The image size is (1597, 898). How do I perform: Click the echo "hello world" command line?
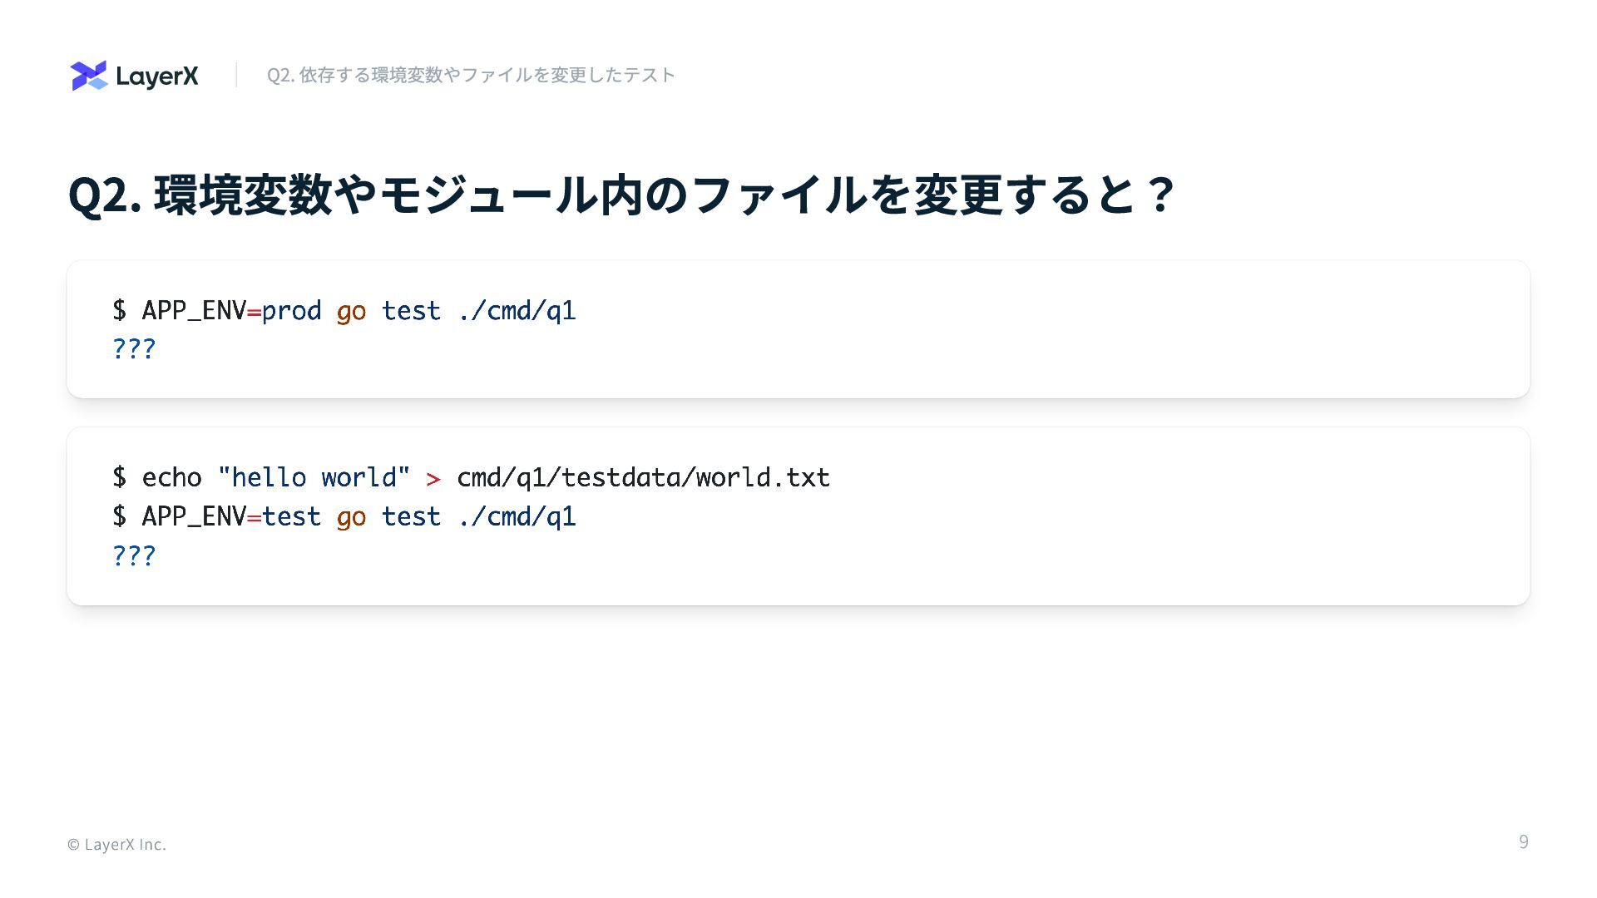click(x=471, y=477)
